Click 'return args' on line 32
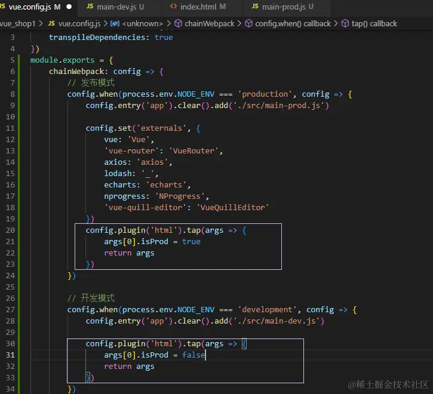Image resolution: width=433 pixels, height=394 pixels. click(x=129, y=367)
